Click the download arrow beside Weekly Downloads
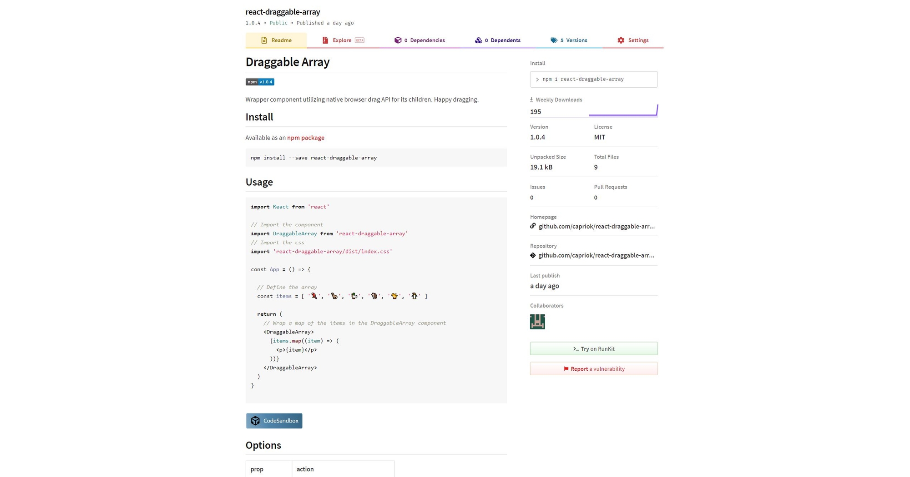Viewport: 910px width, 477px height. tap(531, 99)
